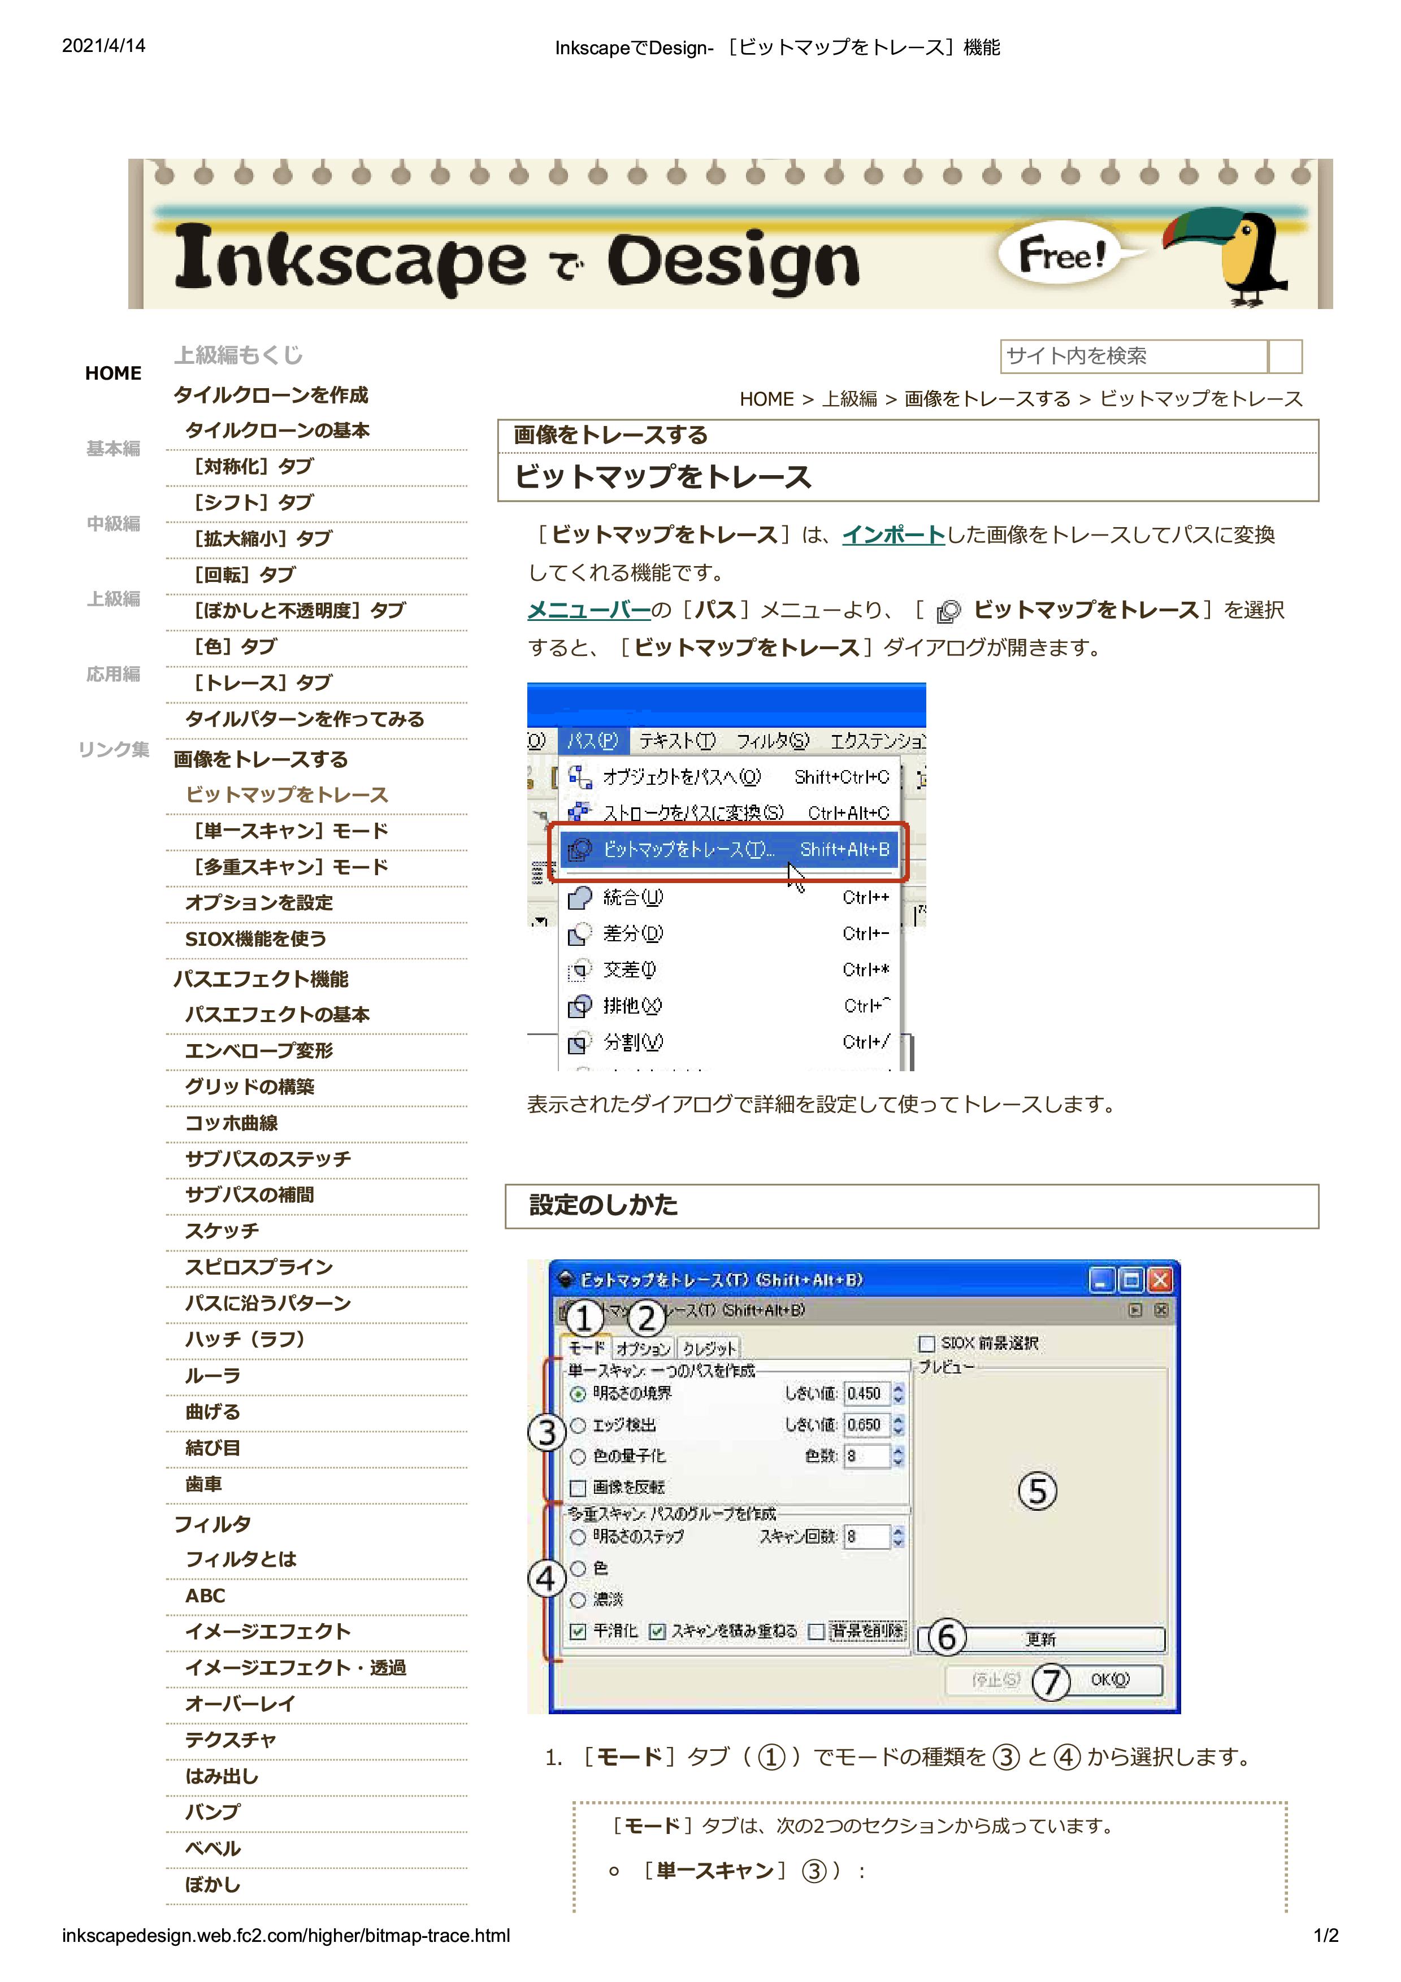Image resolution: width=1401 pixels, height=1982 pixels.
Task: Click the small dock close icon in dialog
Action: pyautogui.click(x=1161, y=1310)
